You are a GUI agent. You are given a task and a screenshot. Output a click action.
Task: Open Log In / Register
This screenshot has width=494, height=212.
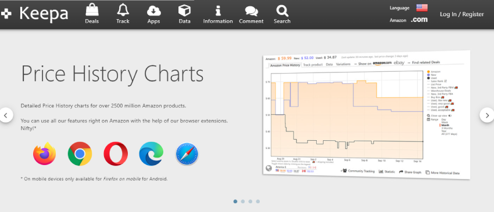461,14
